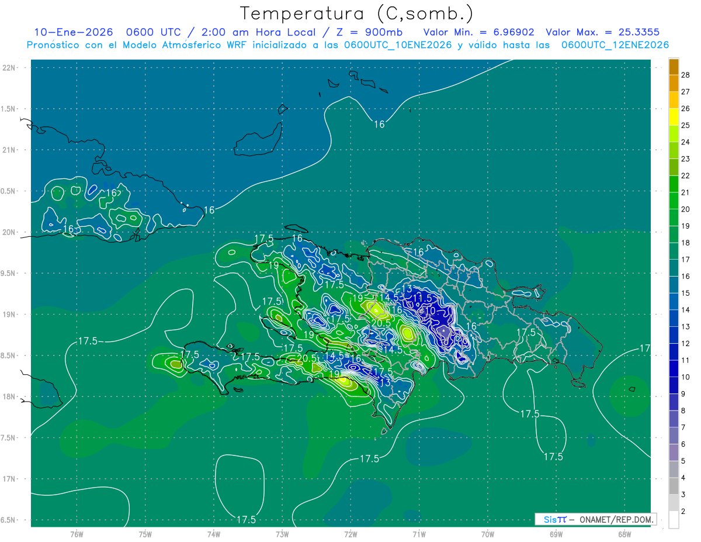701x542 pixels.
Task: Click the "75W" longitude axis label
Action: click(145, 534)
